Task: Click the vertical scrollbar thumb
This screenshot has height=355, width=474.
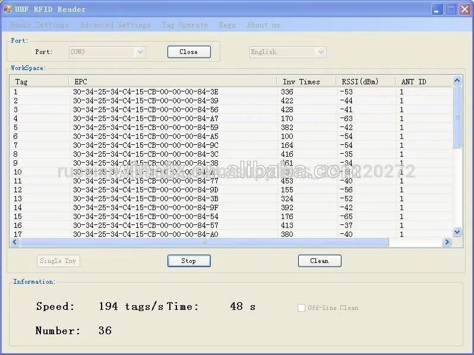Action: [457, 117]
